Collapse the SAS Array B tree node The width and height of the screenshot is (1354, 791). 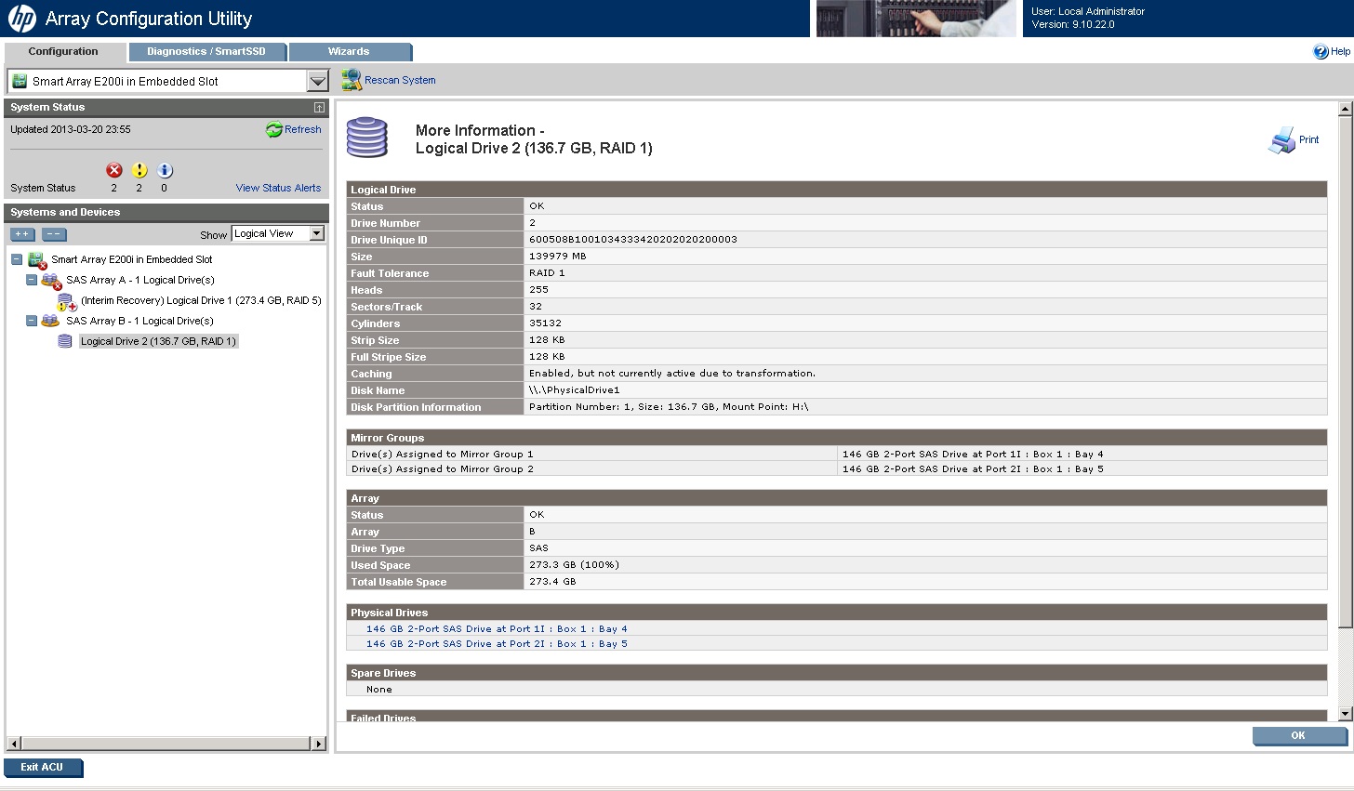pos(32,321)
